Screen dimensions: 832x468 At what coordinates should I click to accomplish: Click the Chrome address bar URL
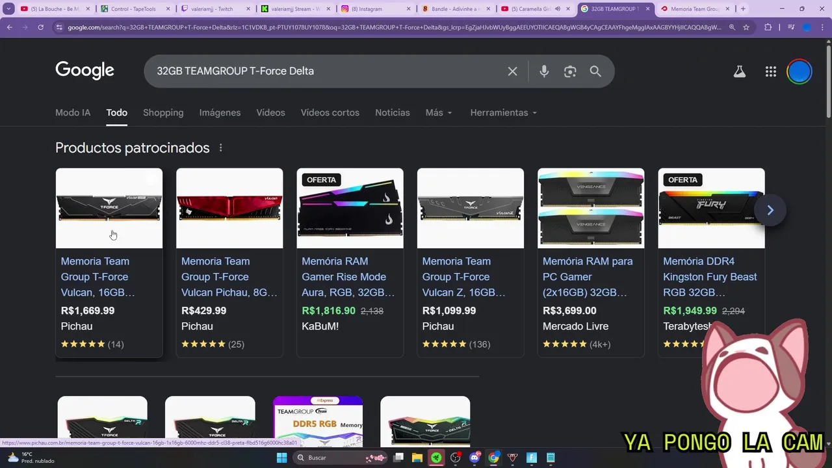click(394, 27)
